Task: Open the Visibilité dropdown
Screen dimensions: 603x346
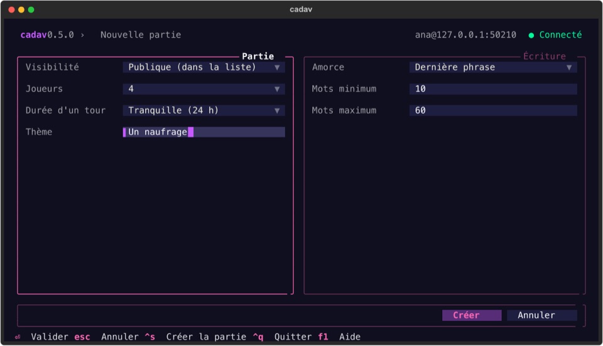Action: click(x=204, y=67)
